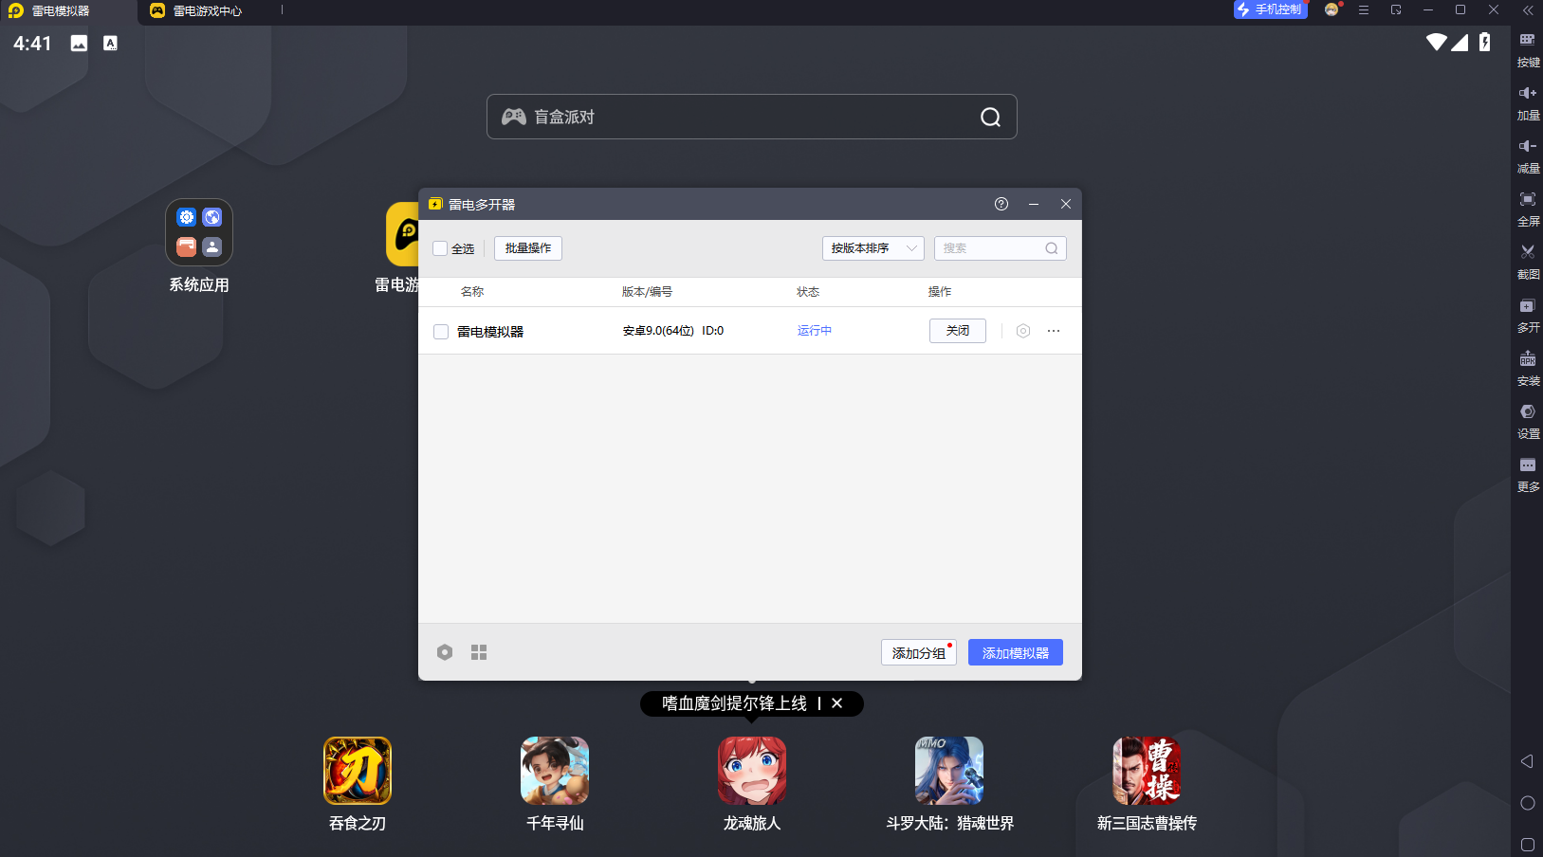Check the 全选 select-all checkbox
Screen dimensions: 1543x857
coord(440,248)
